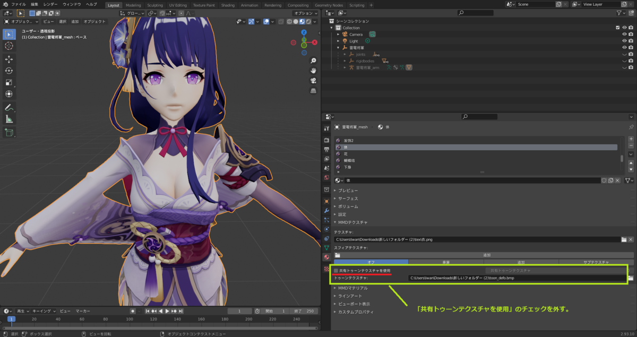Select the Add Cube tool
Image resolution: width=637 pixels, height=337 pixels.
coord(9,132)
